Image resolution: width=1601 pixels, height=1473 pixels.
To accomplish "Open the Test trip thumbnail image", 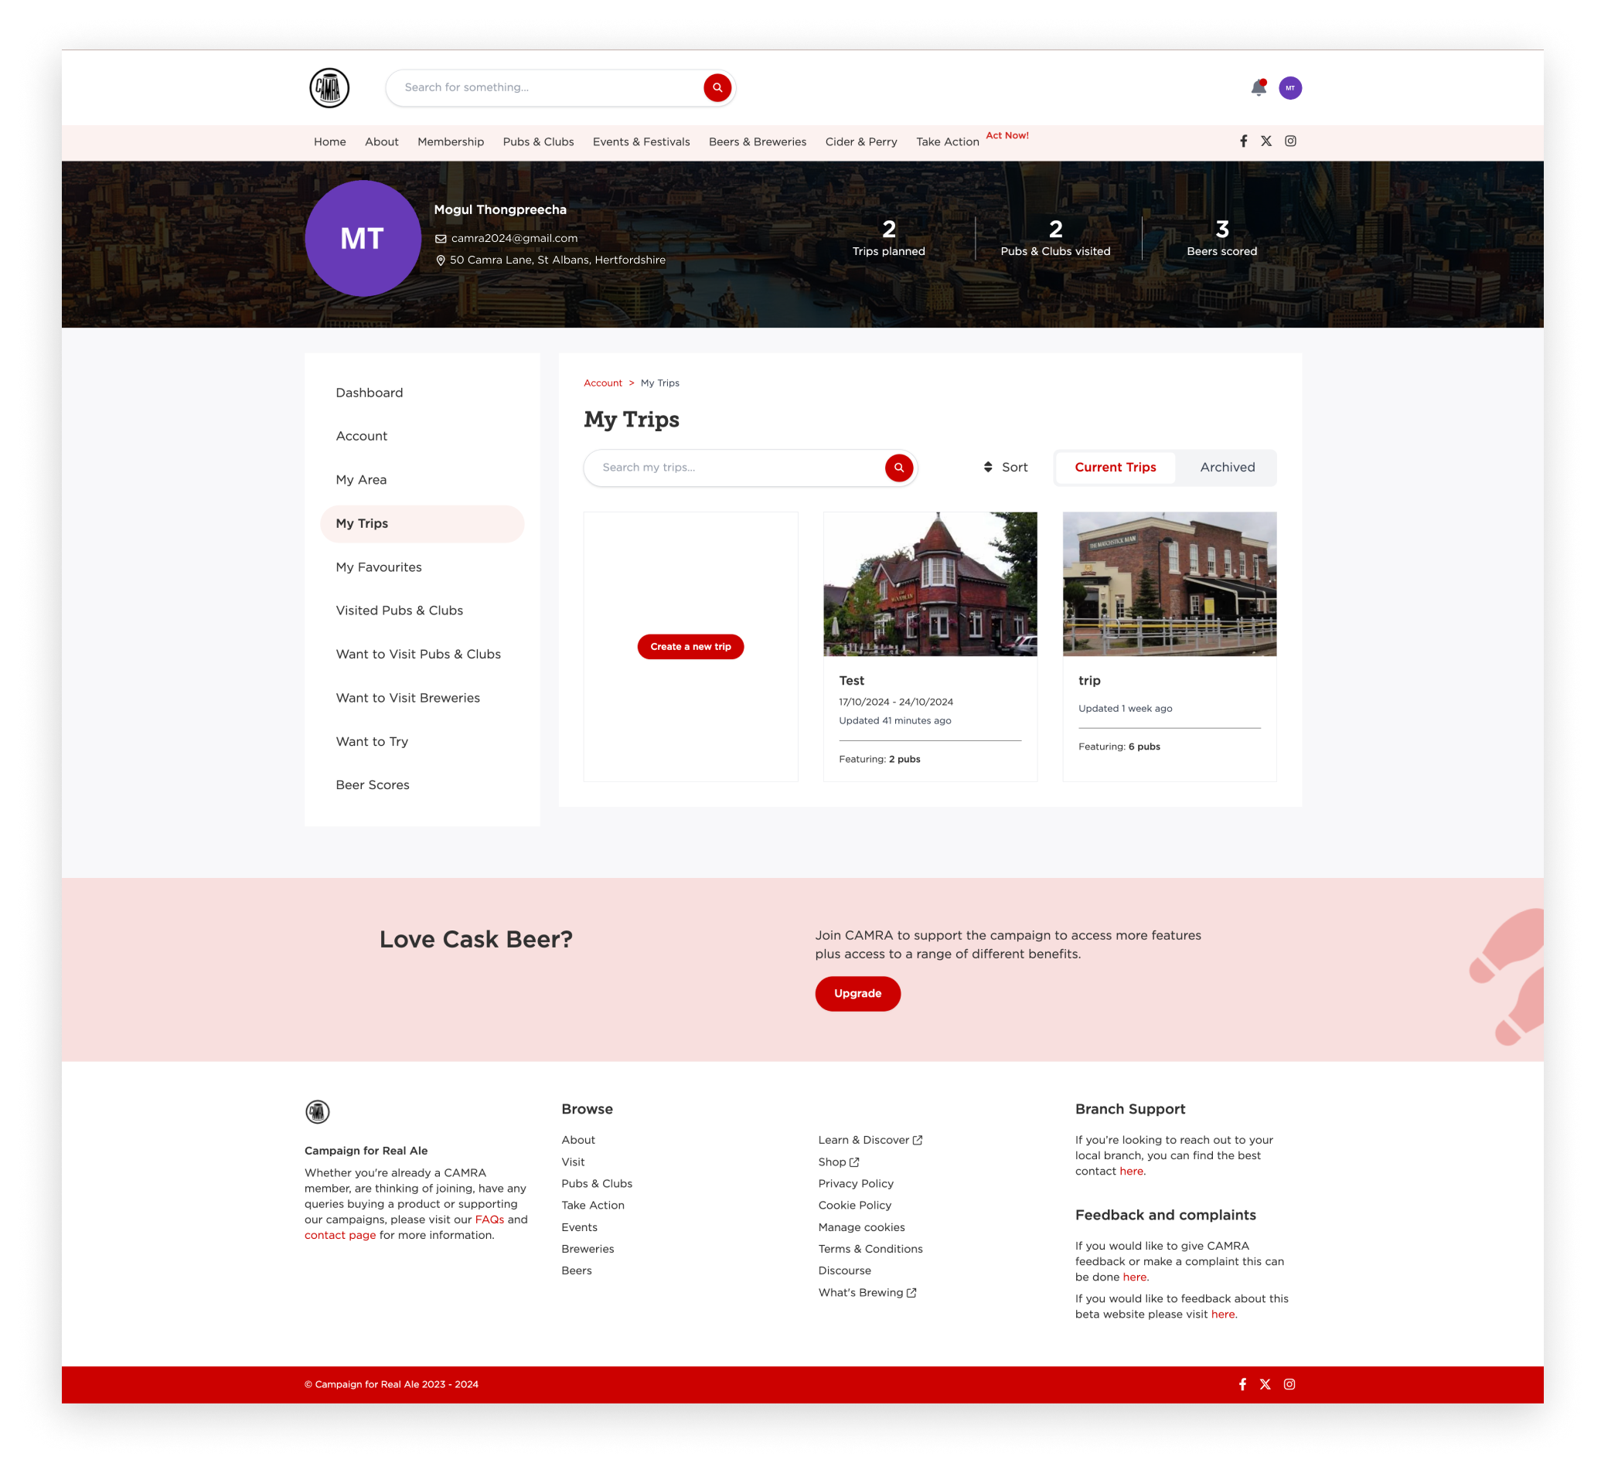I will [x=930, y=584].
